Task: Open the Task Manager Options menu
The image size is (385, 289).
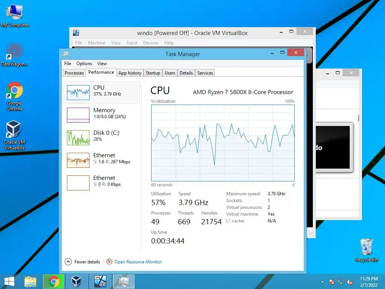Action: (x=84, y=64)
